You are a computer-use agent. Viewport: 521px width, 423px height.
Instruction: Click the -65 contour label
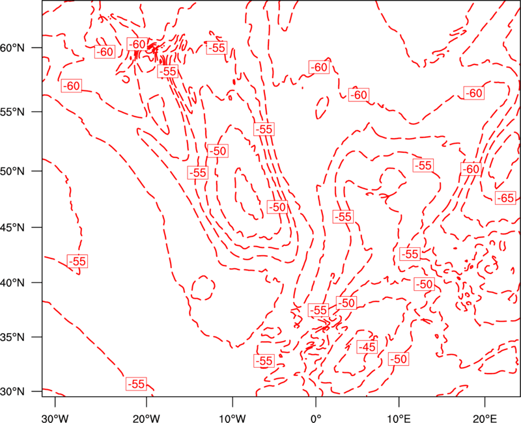pos(505,198)
